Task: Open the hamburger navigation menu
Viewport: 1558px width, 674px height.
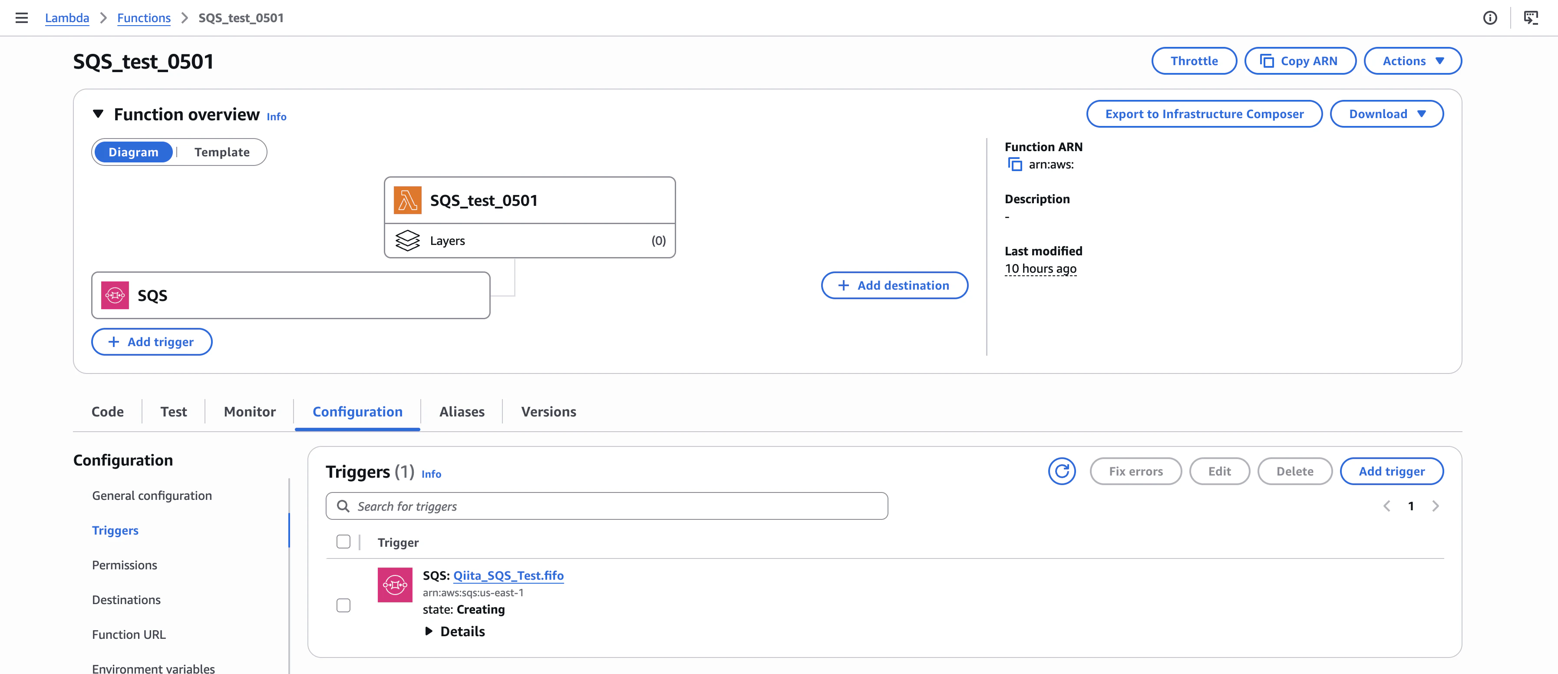Action: [x=22, y=17]
